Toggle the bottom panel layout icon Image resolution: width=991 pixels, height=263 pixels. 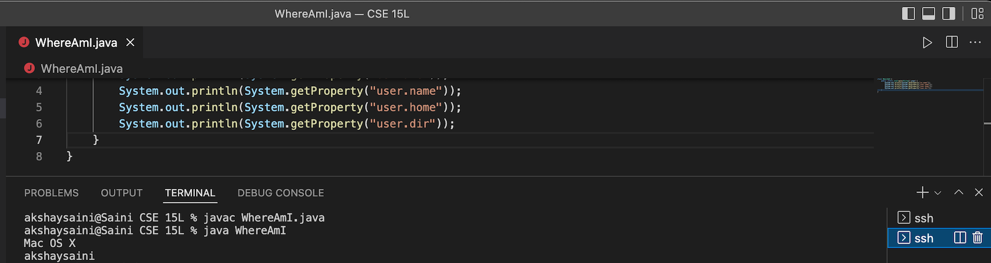928,14
